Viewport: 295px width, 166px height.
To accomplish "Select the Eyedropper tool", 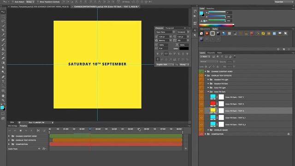I will click(x=3, y=35).
